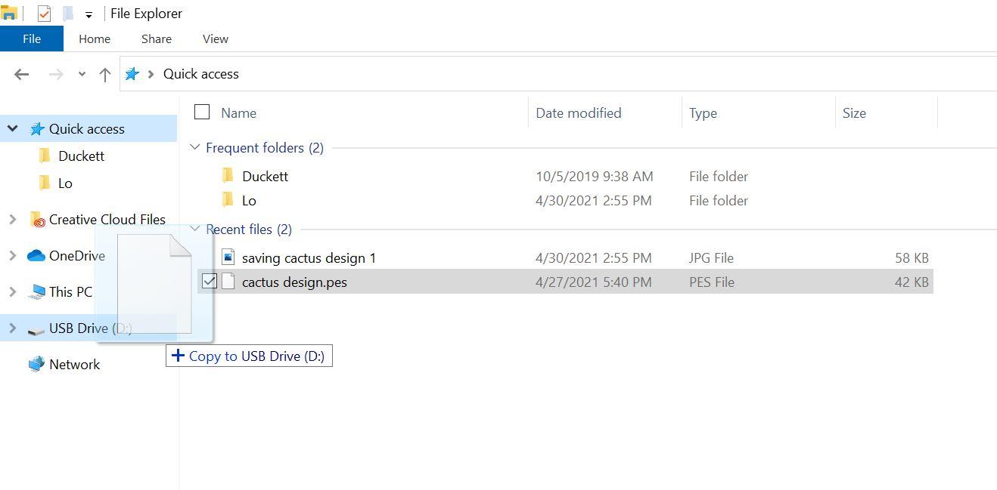The width and height of the screenshot is (997, 490).
Task: Click the Network icon in the sidebar
Action: click(36, 365)
